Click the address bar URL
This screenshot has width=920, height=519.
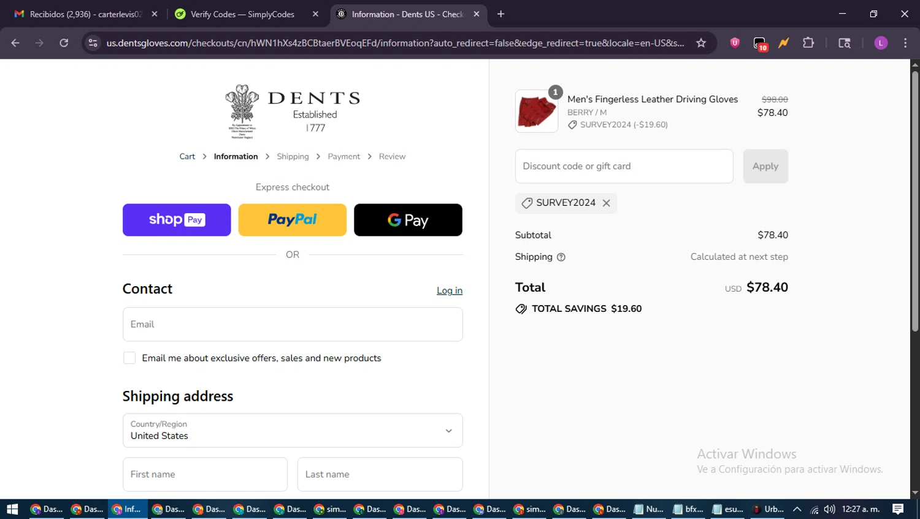[x=395, y=43]
